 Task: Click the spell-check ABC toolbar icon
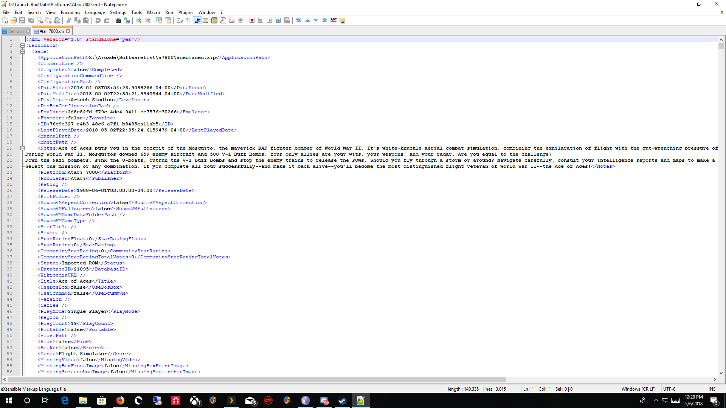click(334, 20)
